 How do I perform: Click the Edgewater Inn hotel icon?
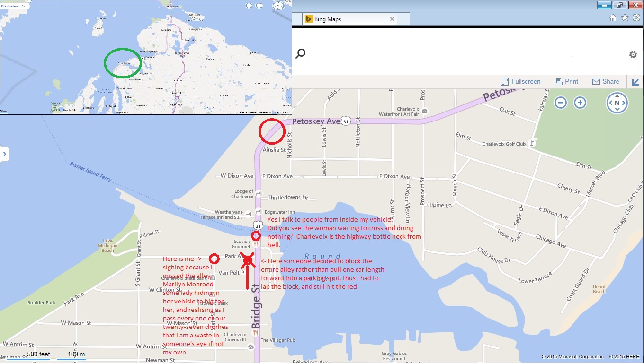259,212
